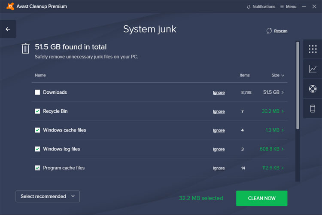Ignore the Downloads row
Screen dimensions: 322x215
click(219, 92)
